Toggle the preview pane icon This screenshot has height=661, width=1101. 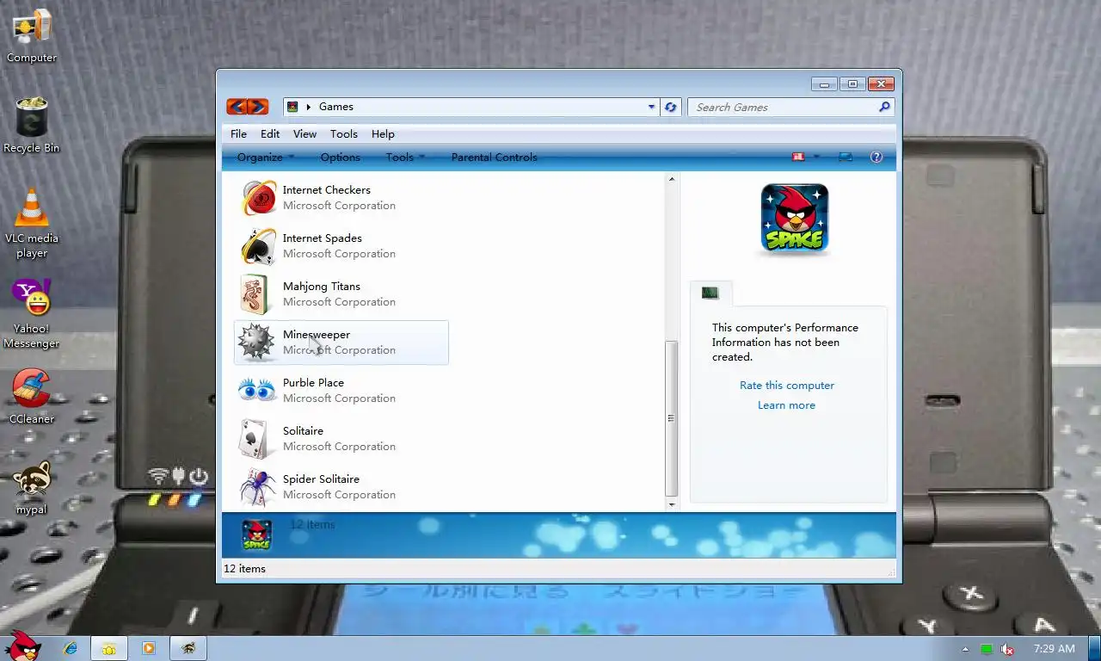[x=846, y=157]
